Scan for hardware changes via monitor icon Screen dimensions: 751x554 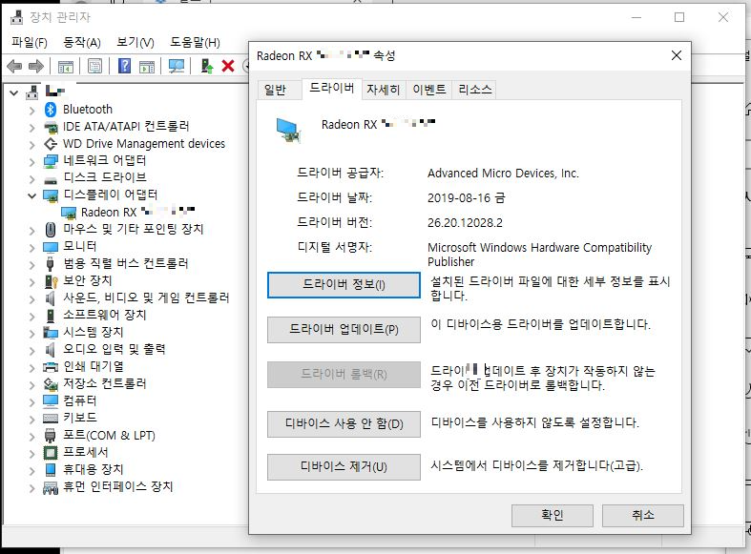click(x=177, y=66)
